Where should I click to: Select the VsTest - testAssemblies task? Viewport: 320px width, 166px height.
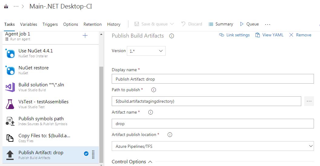tap(51, 104)
